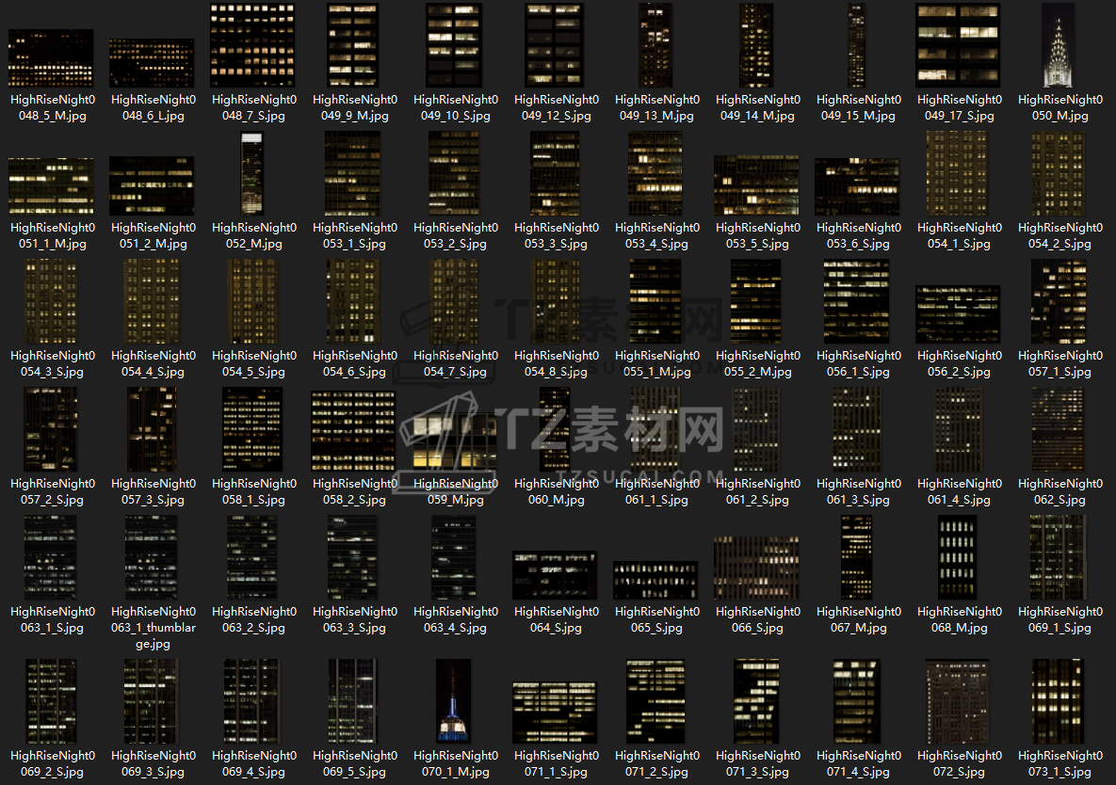Select thumbnail HighRiseNight0069_4_S.jpg
Image resolution: width=1116 pixels, height=785 pixels.
252,700
